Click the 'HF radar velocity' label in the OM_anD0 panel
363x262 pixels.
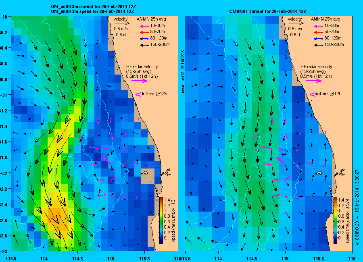click(142, 67)
